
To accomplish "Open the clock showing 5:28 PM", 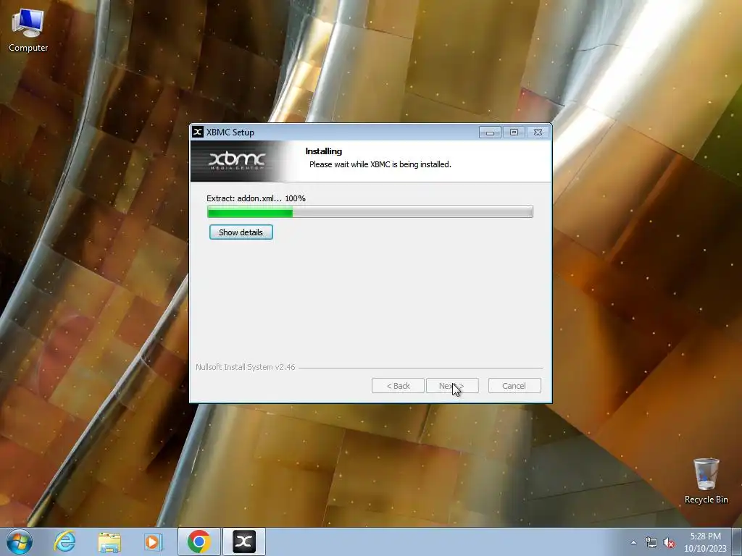I will (705, 542).
